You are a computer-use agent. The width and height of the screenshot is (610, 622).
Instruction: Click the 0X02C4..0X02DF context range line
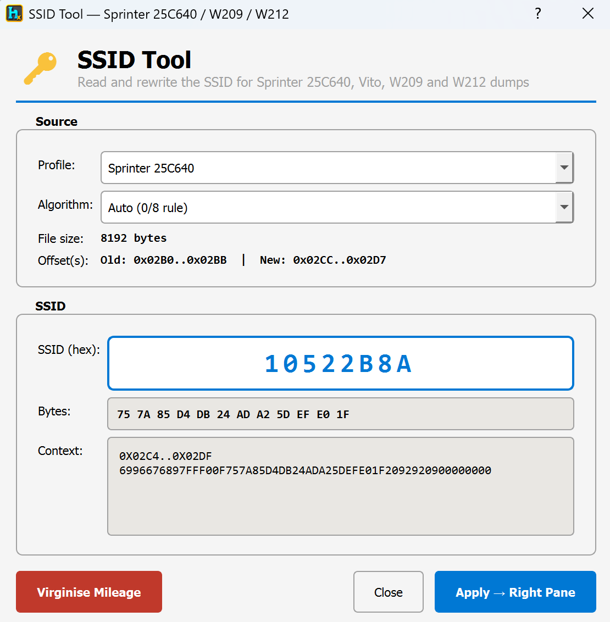point(165,456)
